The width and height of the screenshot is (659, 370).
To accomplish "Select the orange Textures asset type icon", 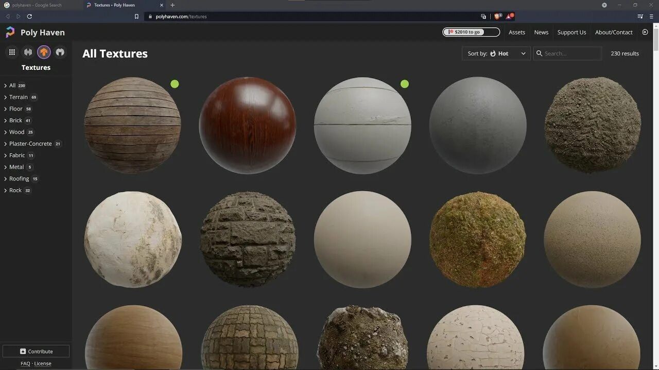I will coord(44,52).
